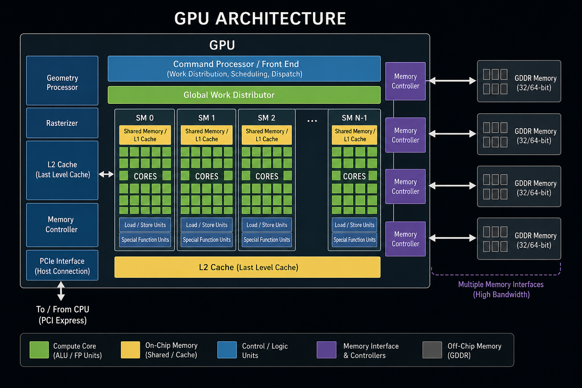Click the purple Memory Controller beside the Command Processor

[x=405, y=81]
